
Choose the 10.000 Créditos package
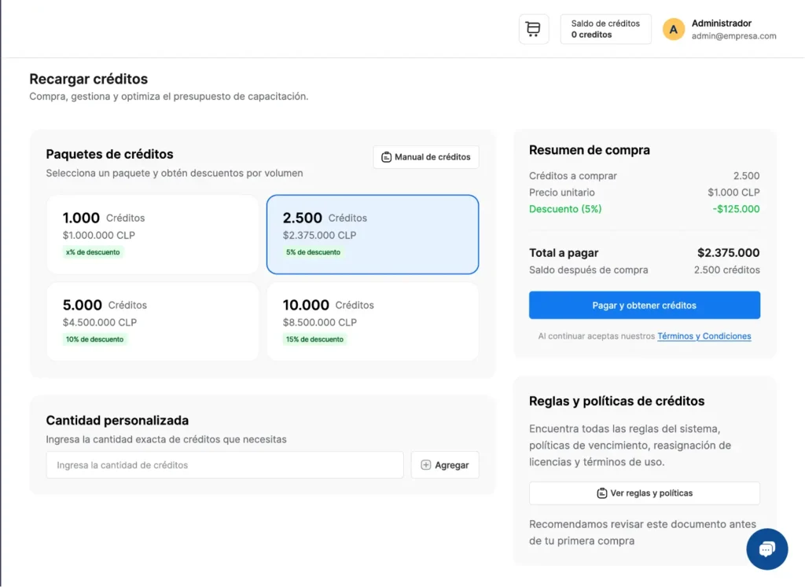[x=373, y=321]
